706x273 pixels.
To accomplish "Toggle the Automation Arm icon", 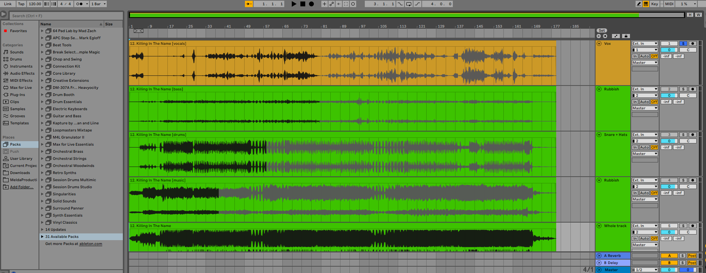I will (x=331, y=4).
